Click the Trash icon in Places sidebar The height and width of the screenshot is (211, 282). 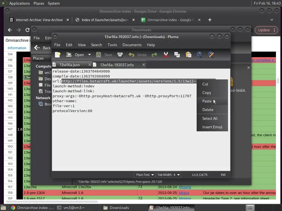click(x=41, y=91)
